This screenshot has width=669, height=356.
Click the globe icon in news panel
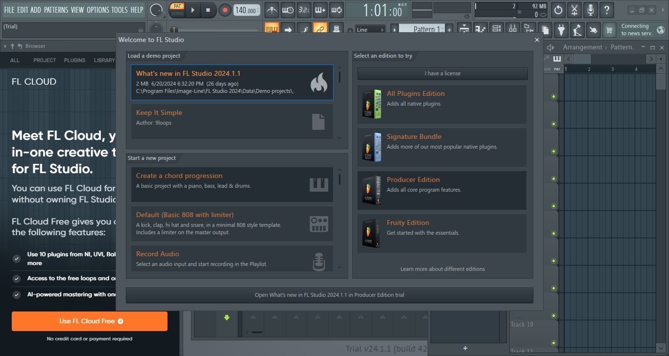click(x=661, y=30)
